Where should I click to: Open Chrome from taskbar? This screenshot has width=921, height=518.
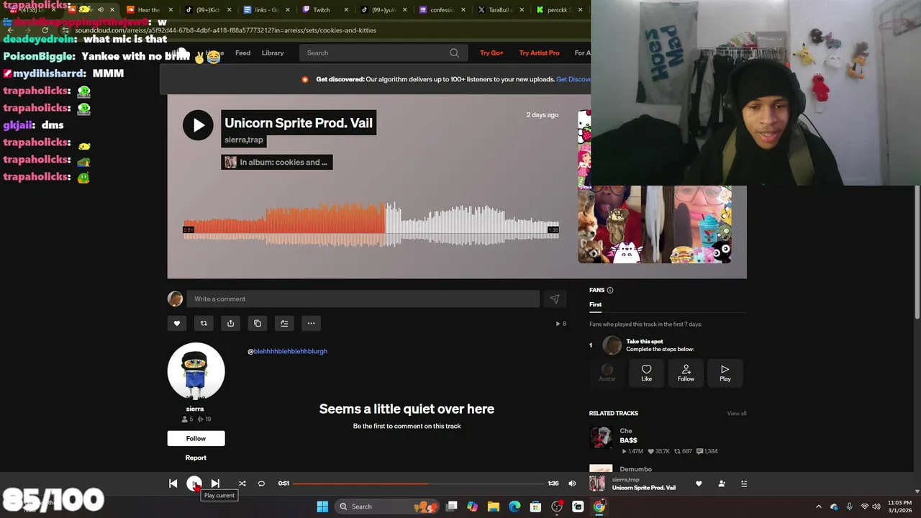(x=599, y=506)
